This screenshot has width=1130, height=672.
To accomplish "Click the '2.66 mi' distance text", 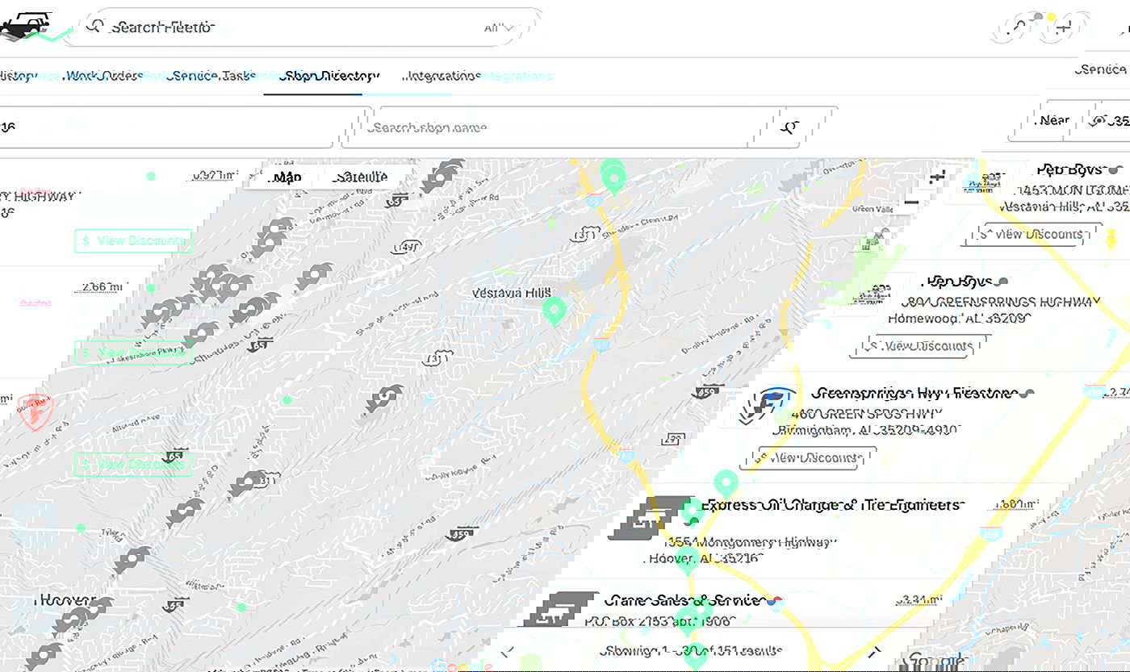I will pos(102,286).
